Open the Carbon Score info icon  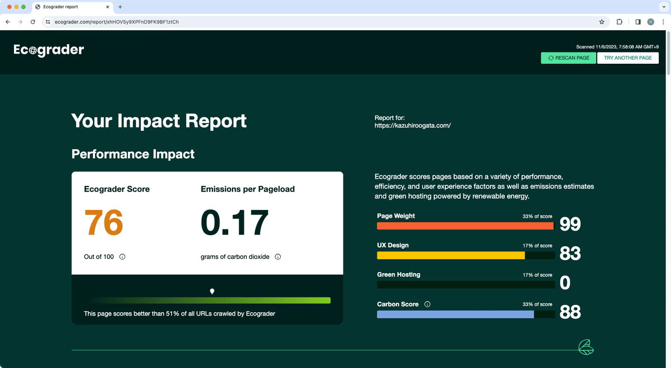click(x=428, y=304)
